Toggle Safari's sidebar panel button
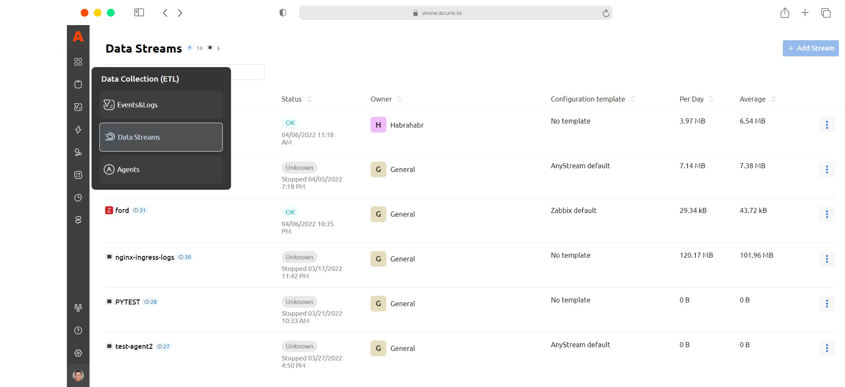 [x=139, y=13]
